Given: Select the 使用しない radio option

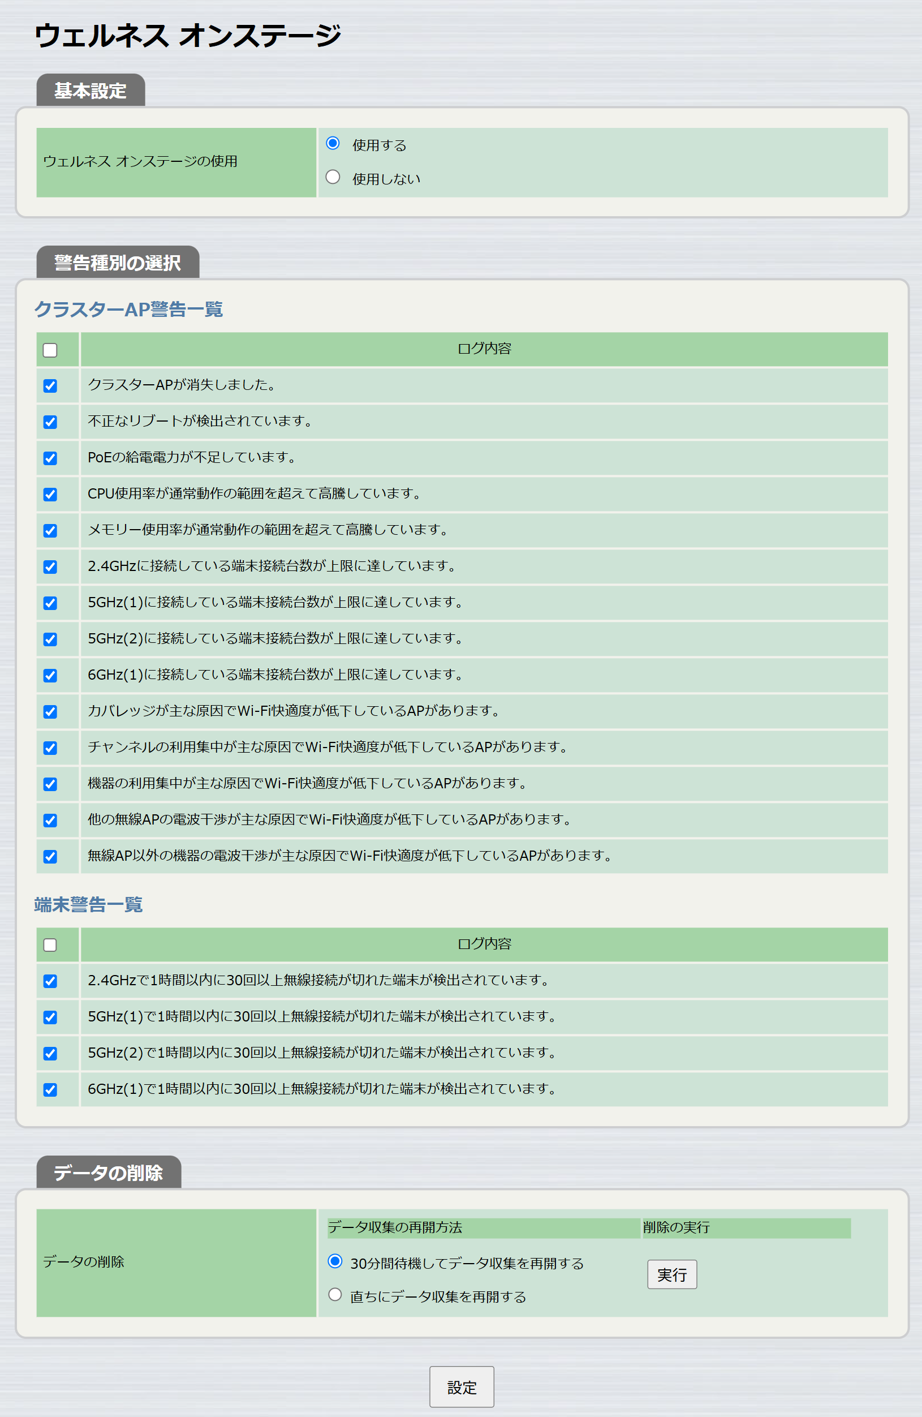Looking at the screenshot, I should tap(333, 177).
